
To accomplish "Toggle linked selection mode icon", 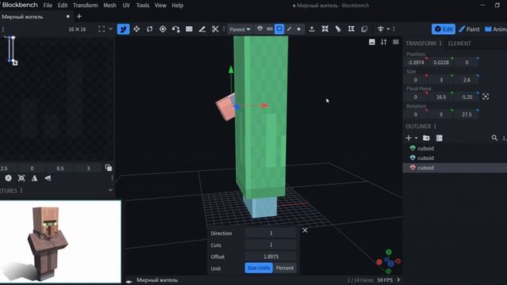I will pos(269,29).
